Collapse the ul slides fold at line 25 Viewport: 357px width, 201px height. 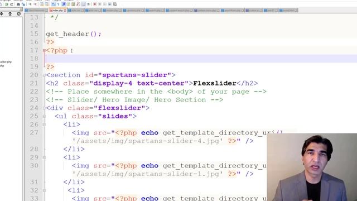(44, 116)
